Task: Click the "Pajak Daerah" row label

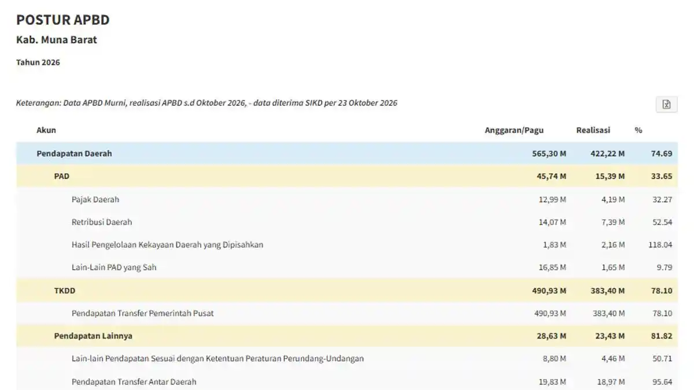Action: pyautogui.click(x=95, y=199)
